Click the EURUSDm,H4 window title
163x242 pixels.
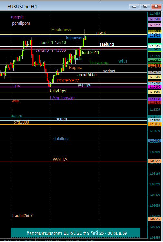pyautogui.click(x=22, y=7)
